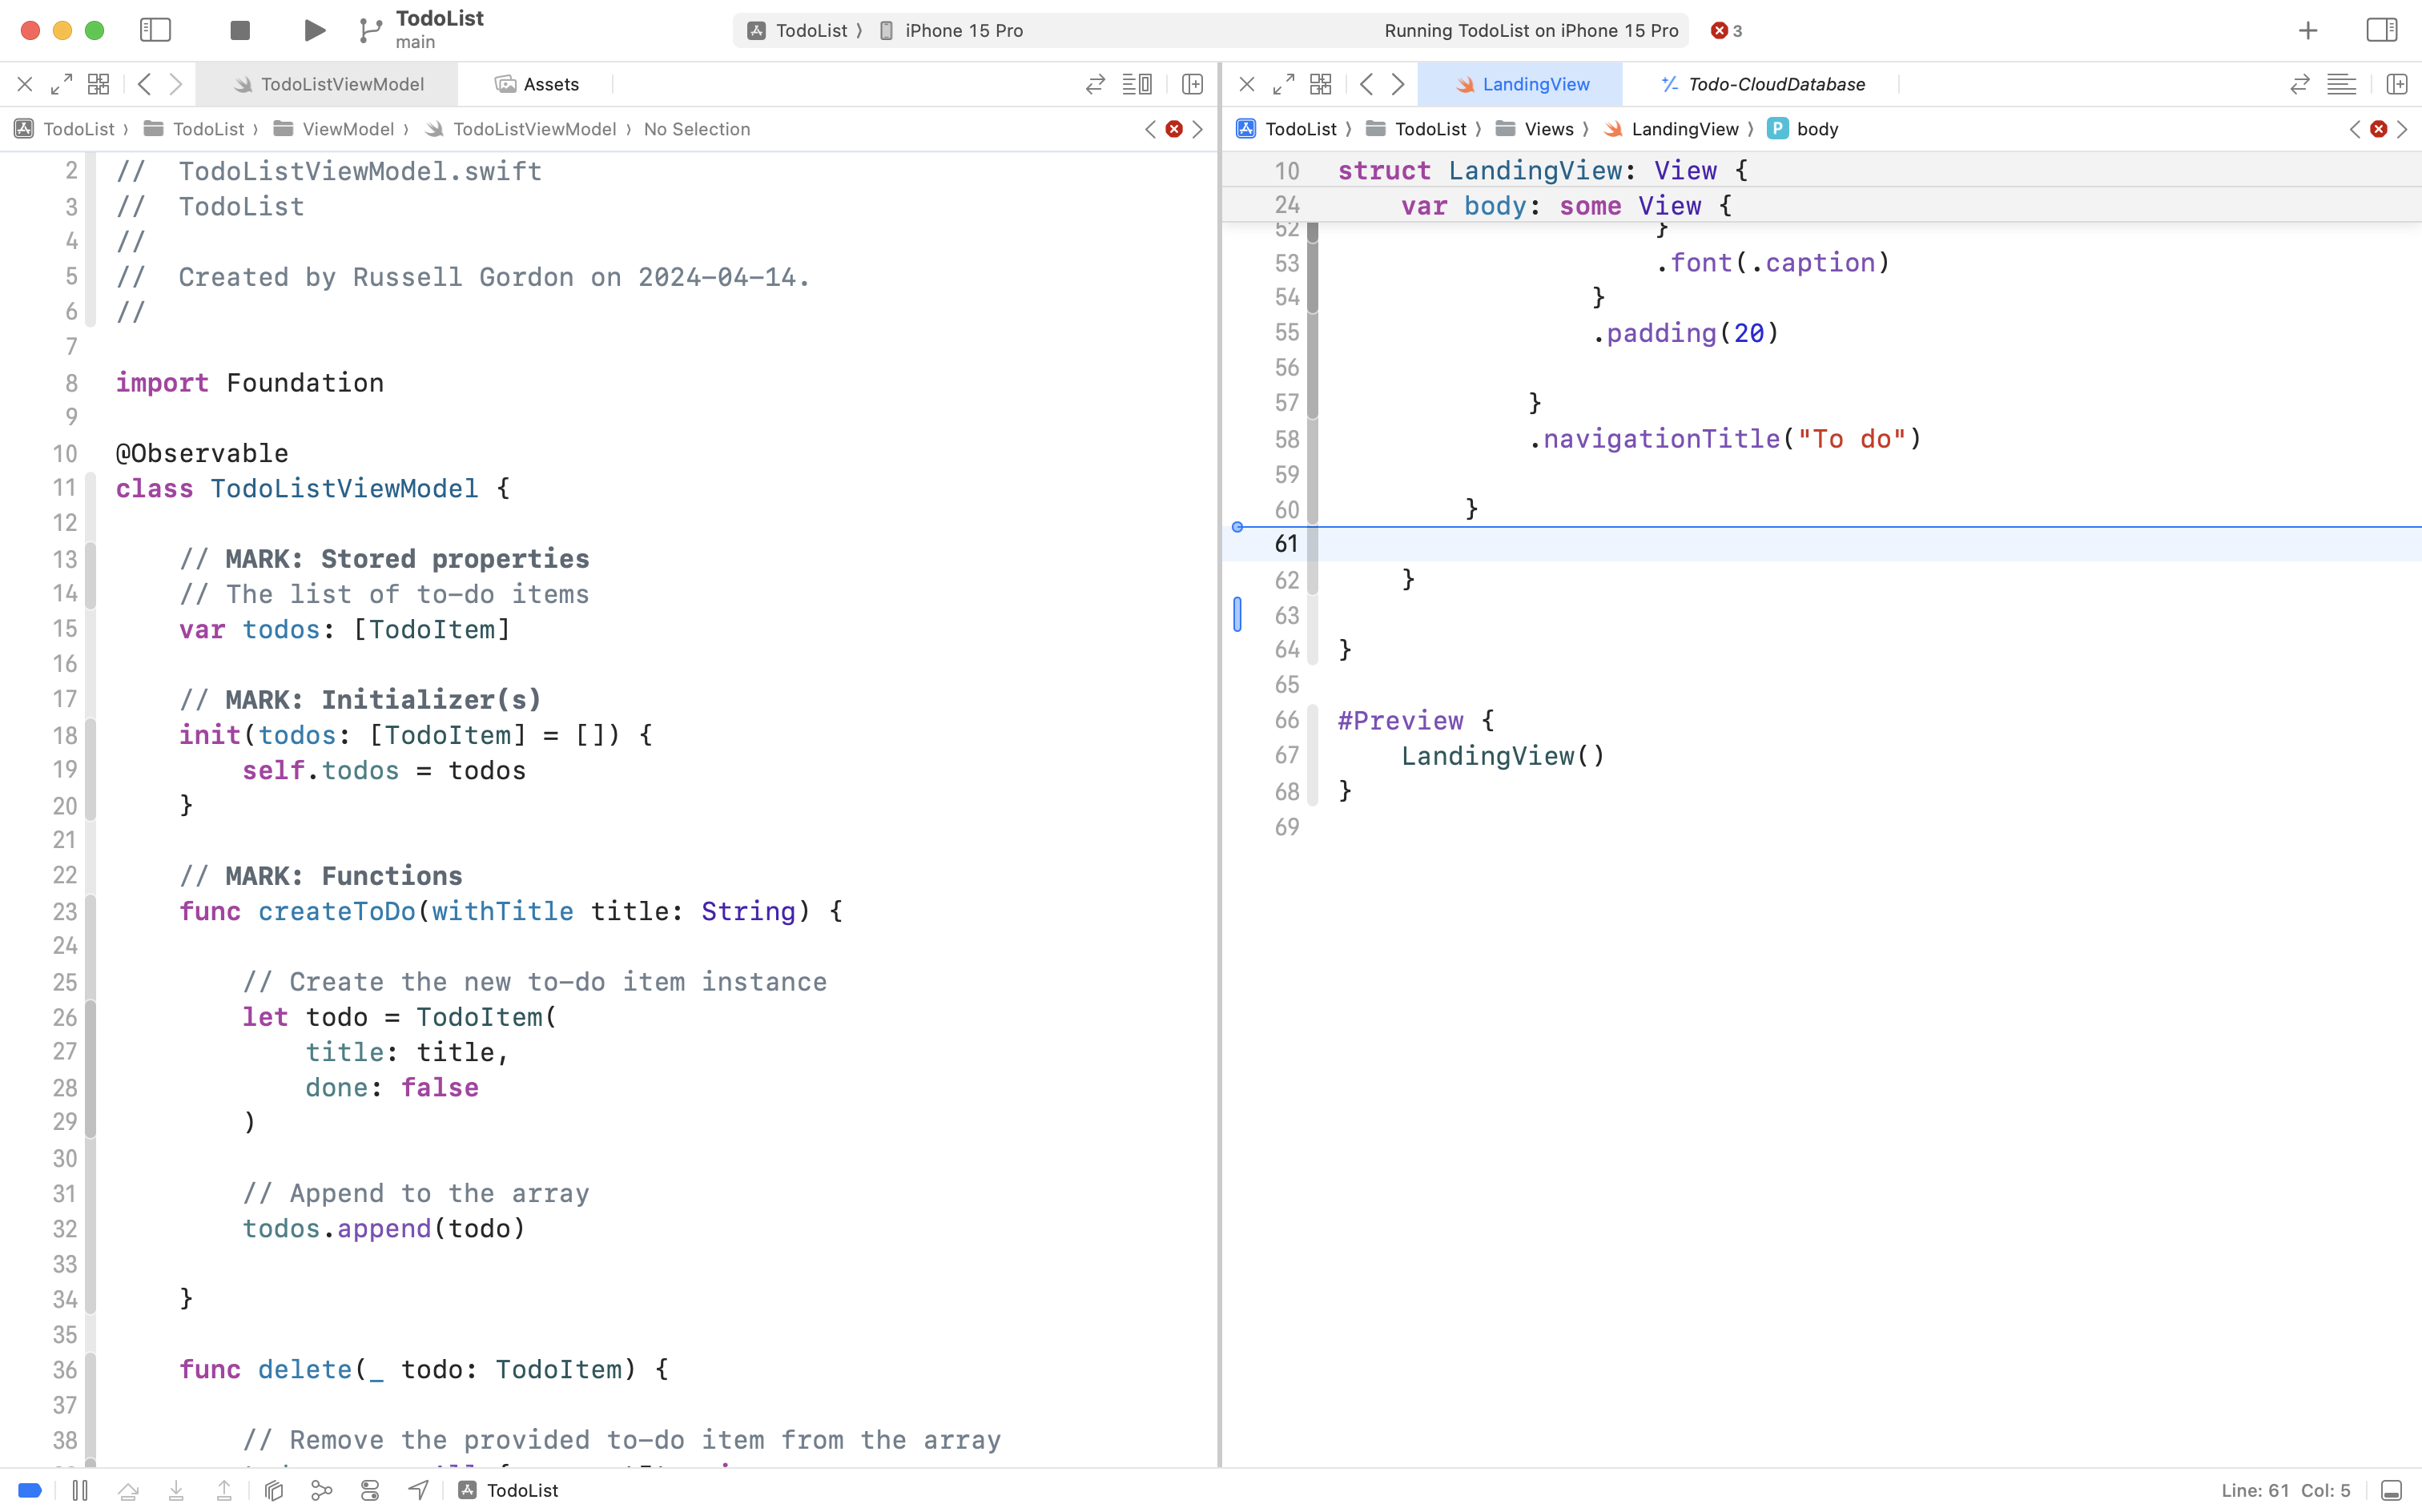The width and height of the screenshot is (2422, 1512).
Task: Open the memory graph debugger
Action: pos(321,1490)
